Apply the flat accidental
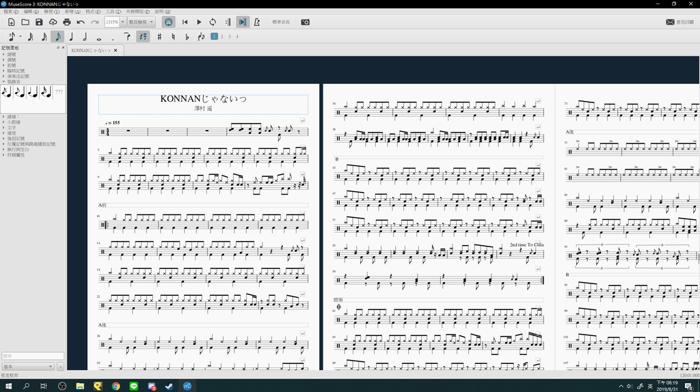The height and width of the screenshot is (392, 700). coord(187,37)
